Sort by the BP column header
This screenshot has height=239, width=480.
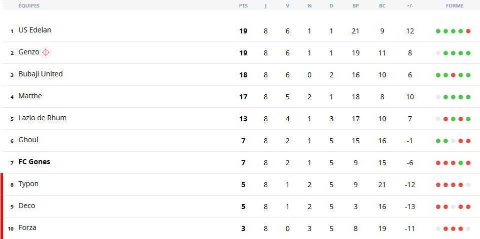click(355, 6)
